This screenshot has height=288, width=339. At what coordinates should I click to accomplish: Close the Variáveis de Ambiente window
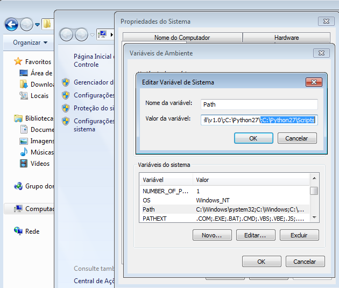(x=321, y=53)
